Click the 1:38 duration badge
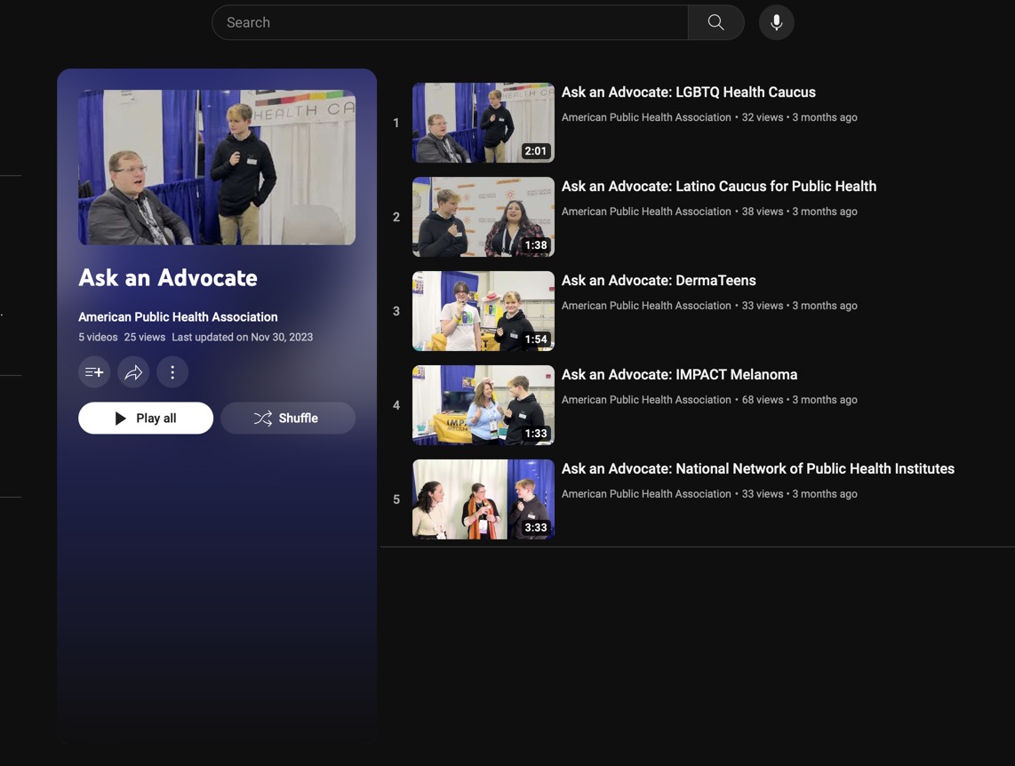Viewport: 1015px width, 766px height. click(535, 245)
